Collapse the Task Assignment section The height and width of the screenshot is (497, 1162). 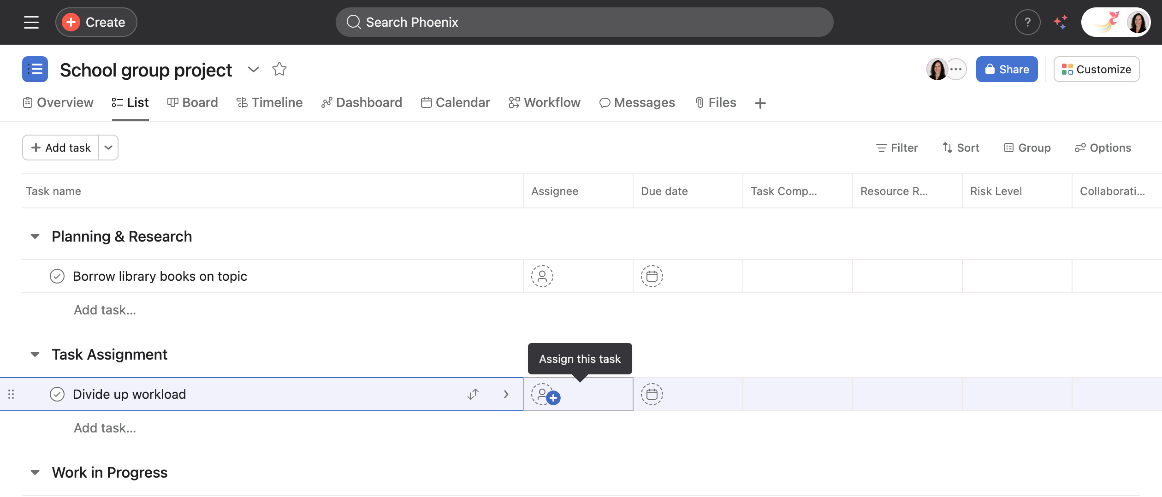pos(35,354)
